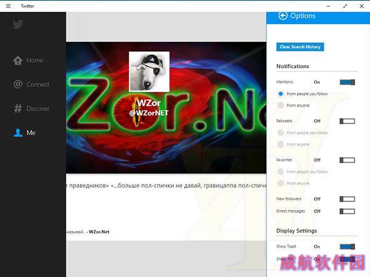Click the @WZorNET handle text

pos(149,113)
